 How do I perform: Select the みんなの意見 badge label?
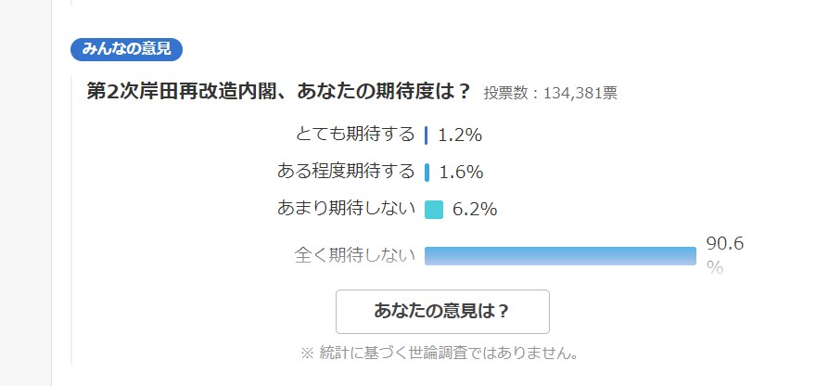(x=126, y=49)
